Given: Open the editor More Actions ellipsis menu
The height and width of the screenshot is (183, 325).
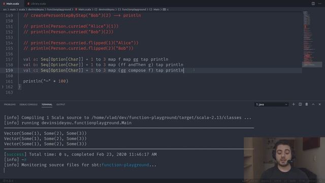Looking at the screenshot, I should tap(319, 4).
